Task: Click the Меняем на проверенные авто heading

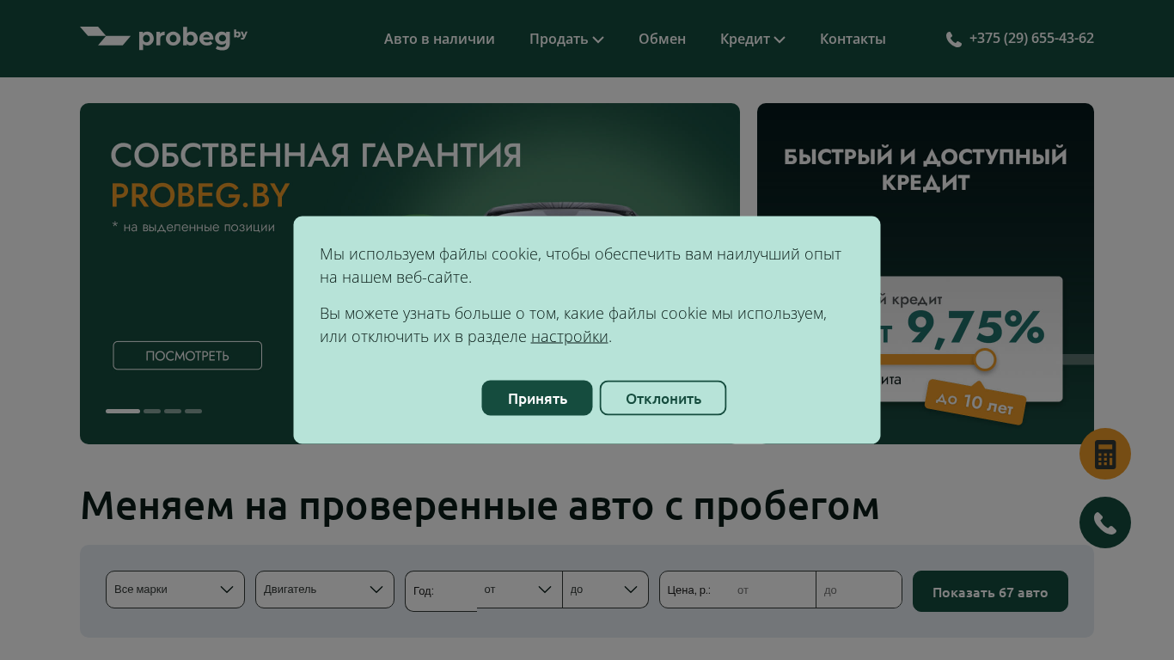Action: click(x=480, y=506)
